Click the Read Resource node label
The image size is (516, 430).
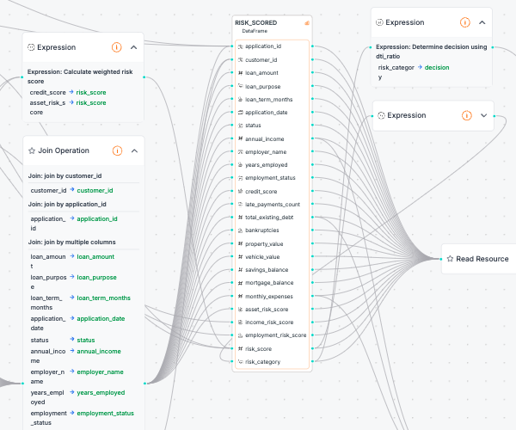pyautogui.click(x=482, y=259)
